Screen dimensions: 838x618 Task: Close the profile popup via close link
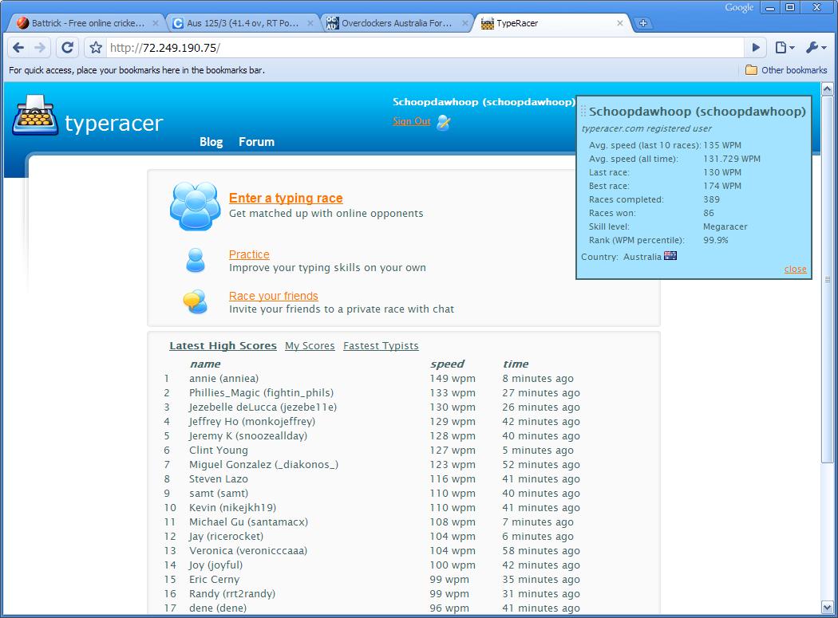click(795, 269)
